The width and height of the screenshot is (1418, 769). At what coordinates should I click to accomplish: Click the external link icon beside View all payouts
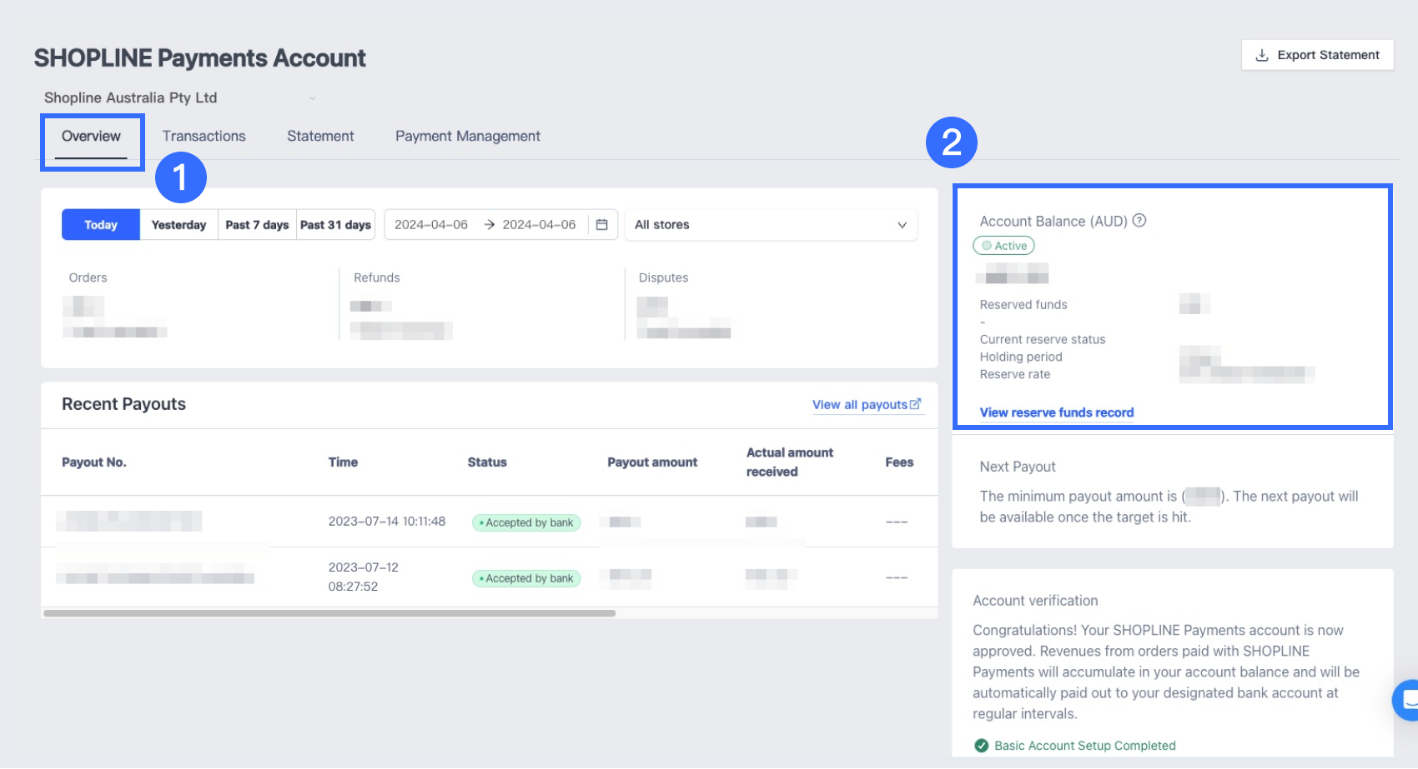pyautogui.click(x=916, y=404)
